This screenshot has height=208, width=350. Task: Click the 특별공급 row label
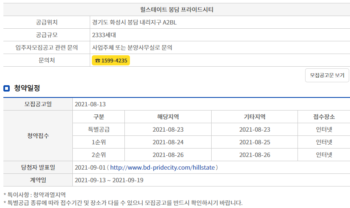(99, 130)
